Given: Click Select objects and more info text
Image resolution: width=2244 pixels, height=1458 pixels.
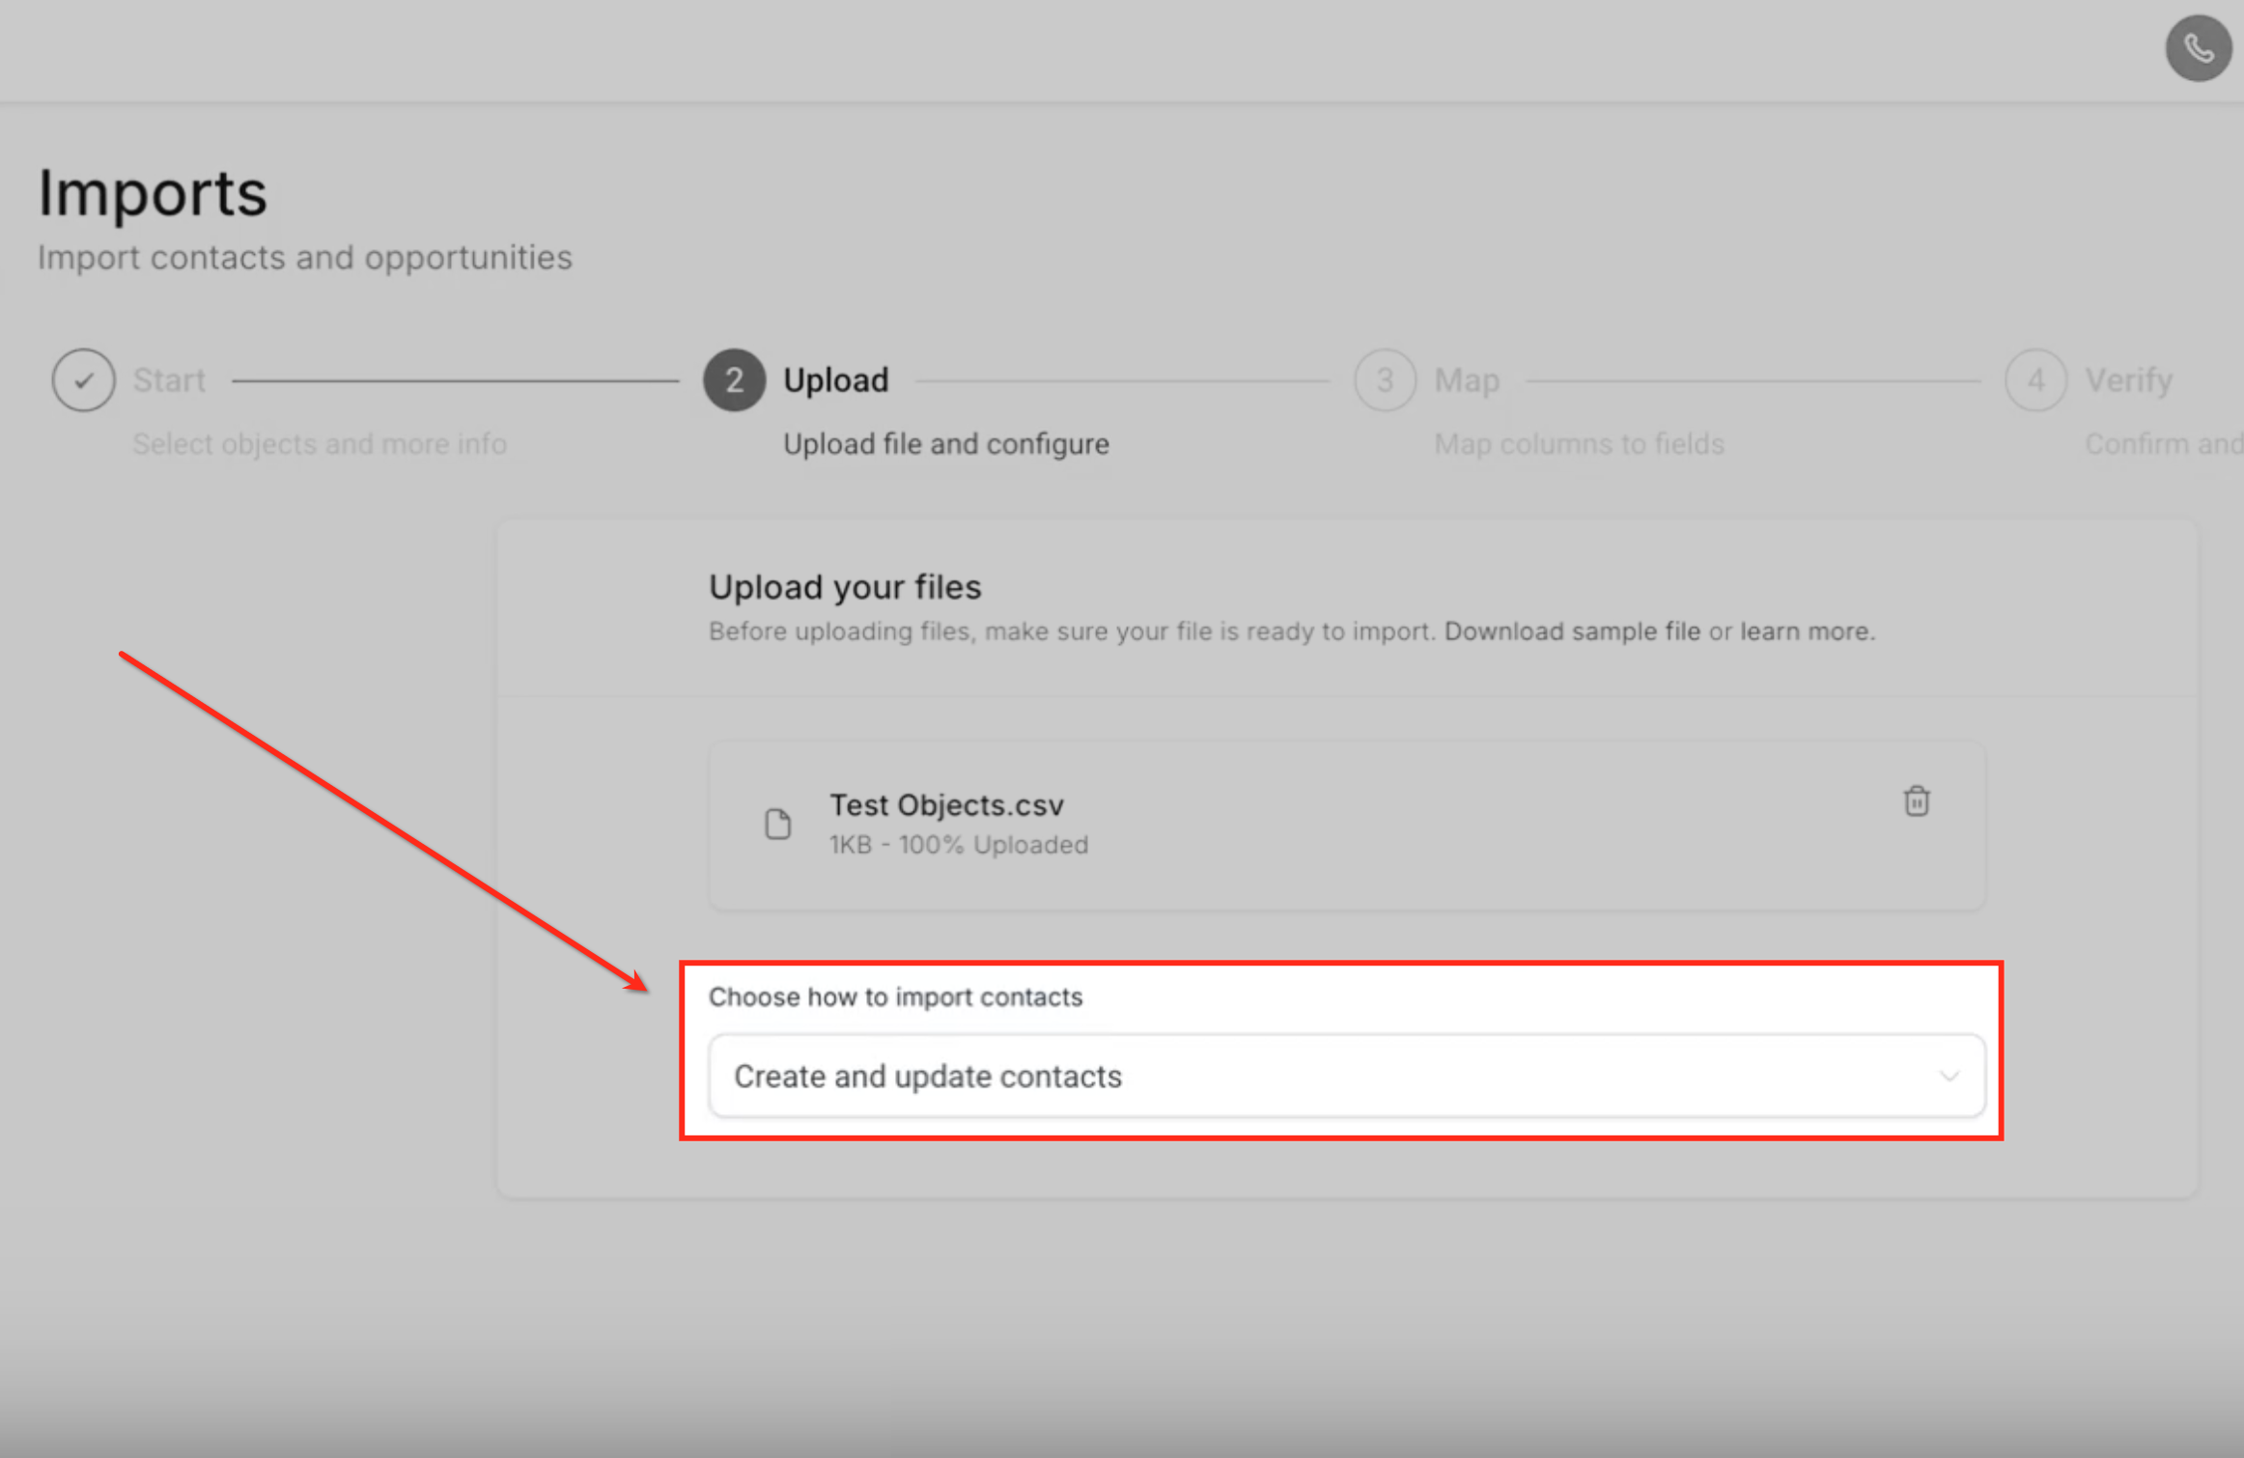Looking at the screenshot, I should click(x=319, y=444).
